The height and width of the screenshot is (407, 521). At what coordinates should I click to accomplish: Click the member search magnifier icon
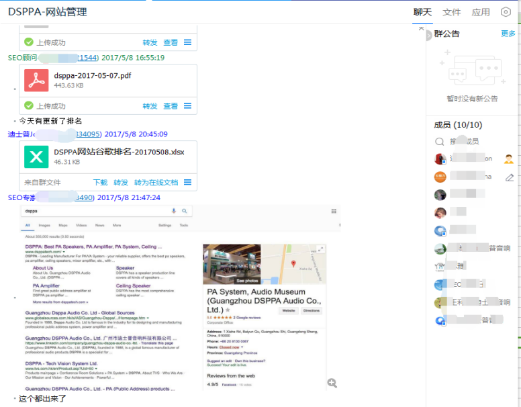(439, 142)
